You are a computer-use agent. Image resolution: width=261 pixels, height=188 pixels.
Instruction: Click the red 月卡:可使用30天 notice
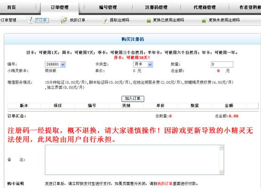pos(132,57)
